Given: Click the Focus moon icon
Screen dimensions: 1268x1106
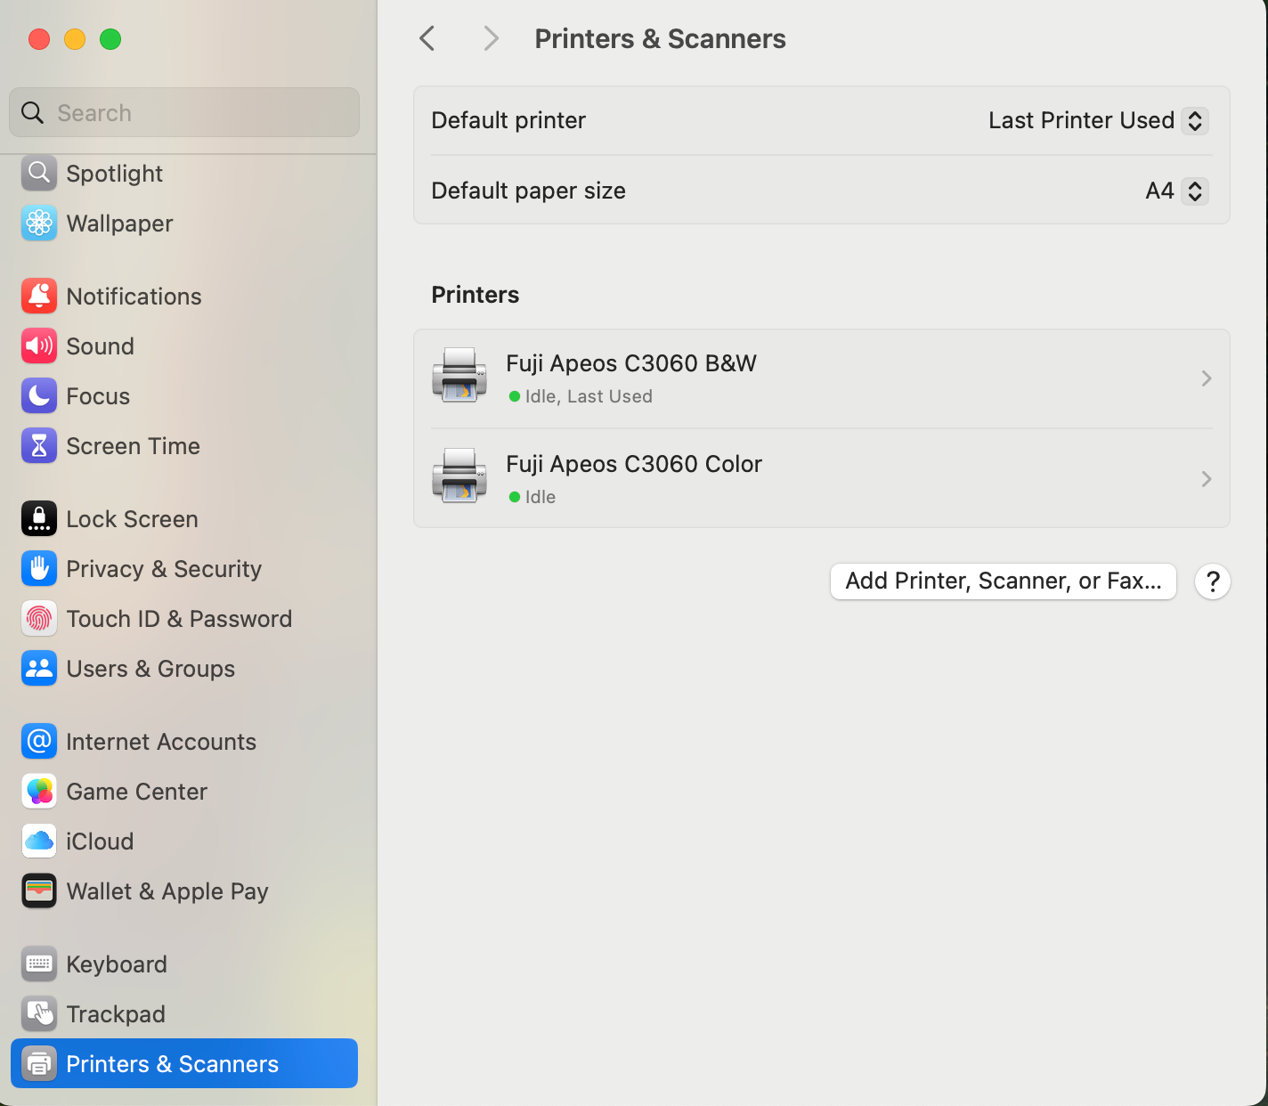Looking at the screenshot, I should tap(39, 396).
